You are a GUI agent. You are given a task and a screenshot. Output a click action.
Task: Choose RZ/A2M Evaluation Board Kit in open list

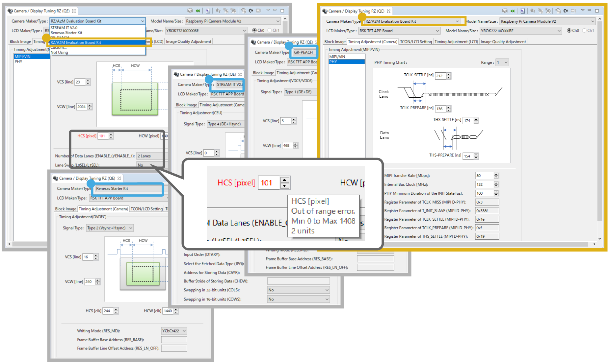click(97, 42)
